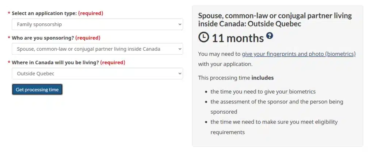Click the chevron arrow on Outside Quebec select

[179, 74]
